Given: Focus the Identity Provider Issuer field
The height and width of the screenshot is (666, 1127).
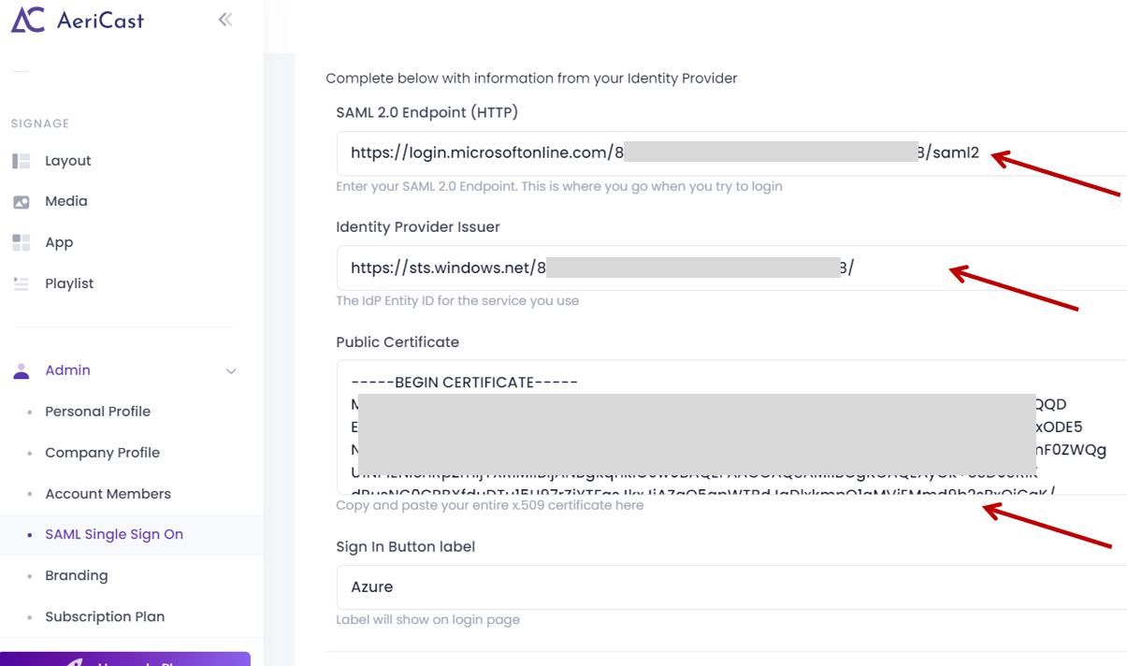Looking at the screenshot, I should coord(731,268).
